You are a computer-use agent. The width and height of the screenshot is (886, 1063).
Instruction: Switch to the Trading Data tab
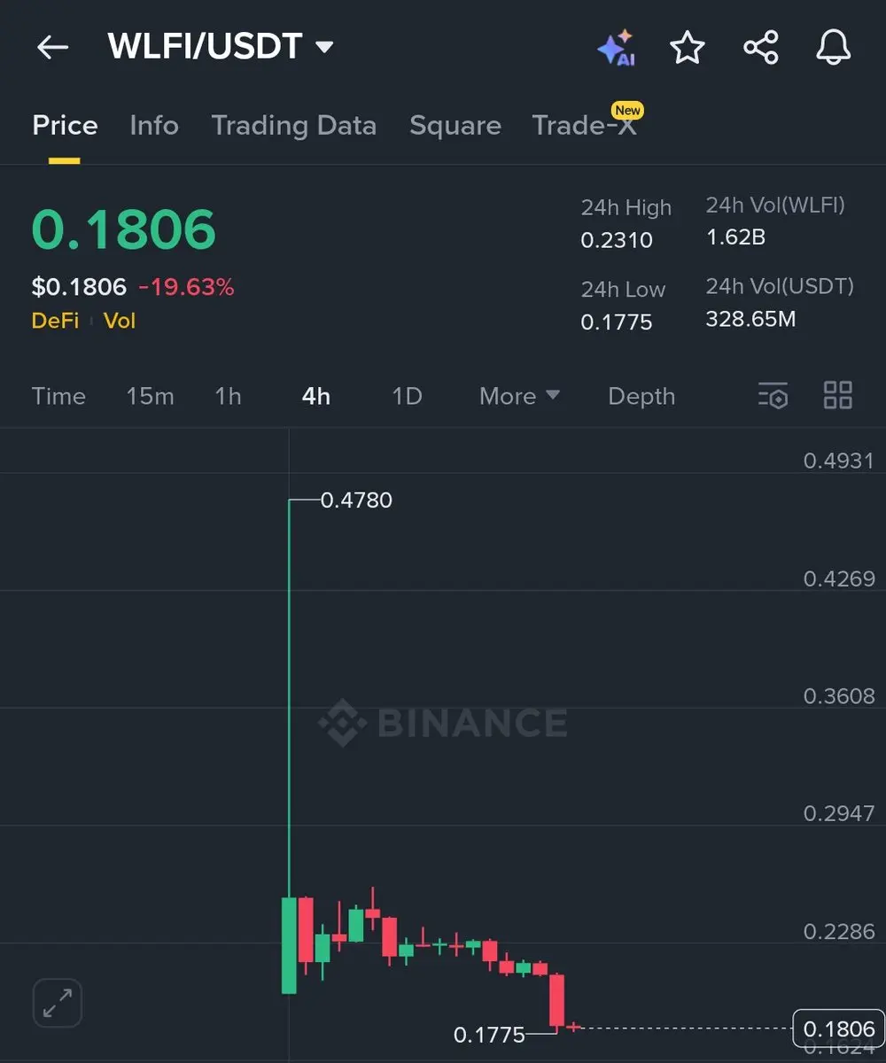coord(293,126)
